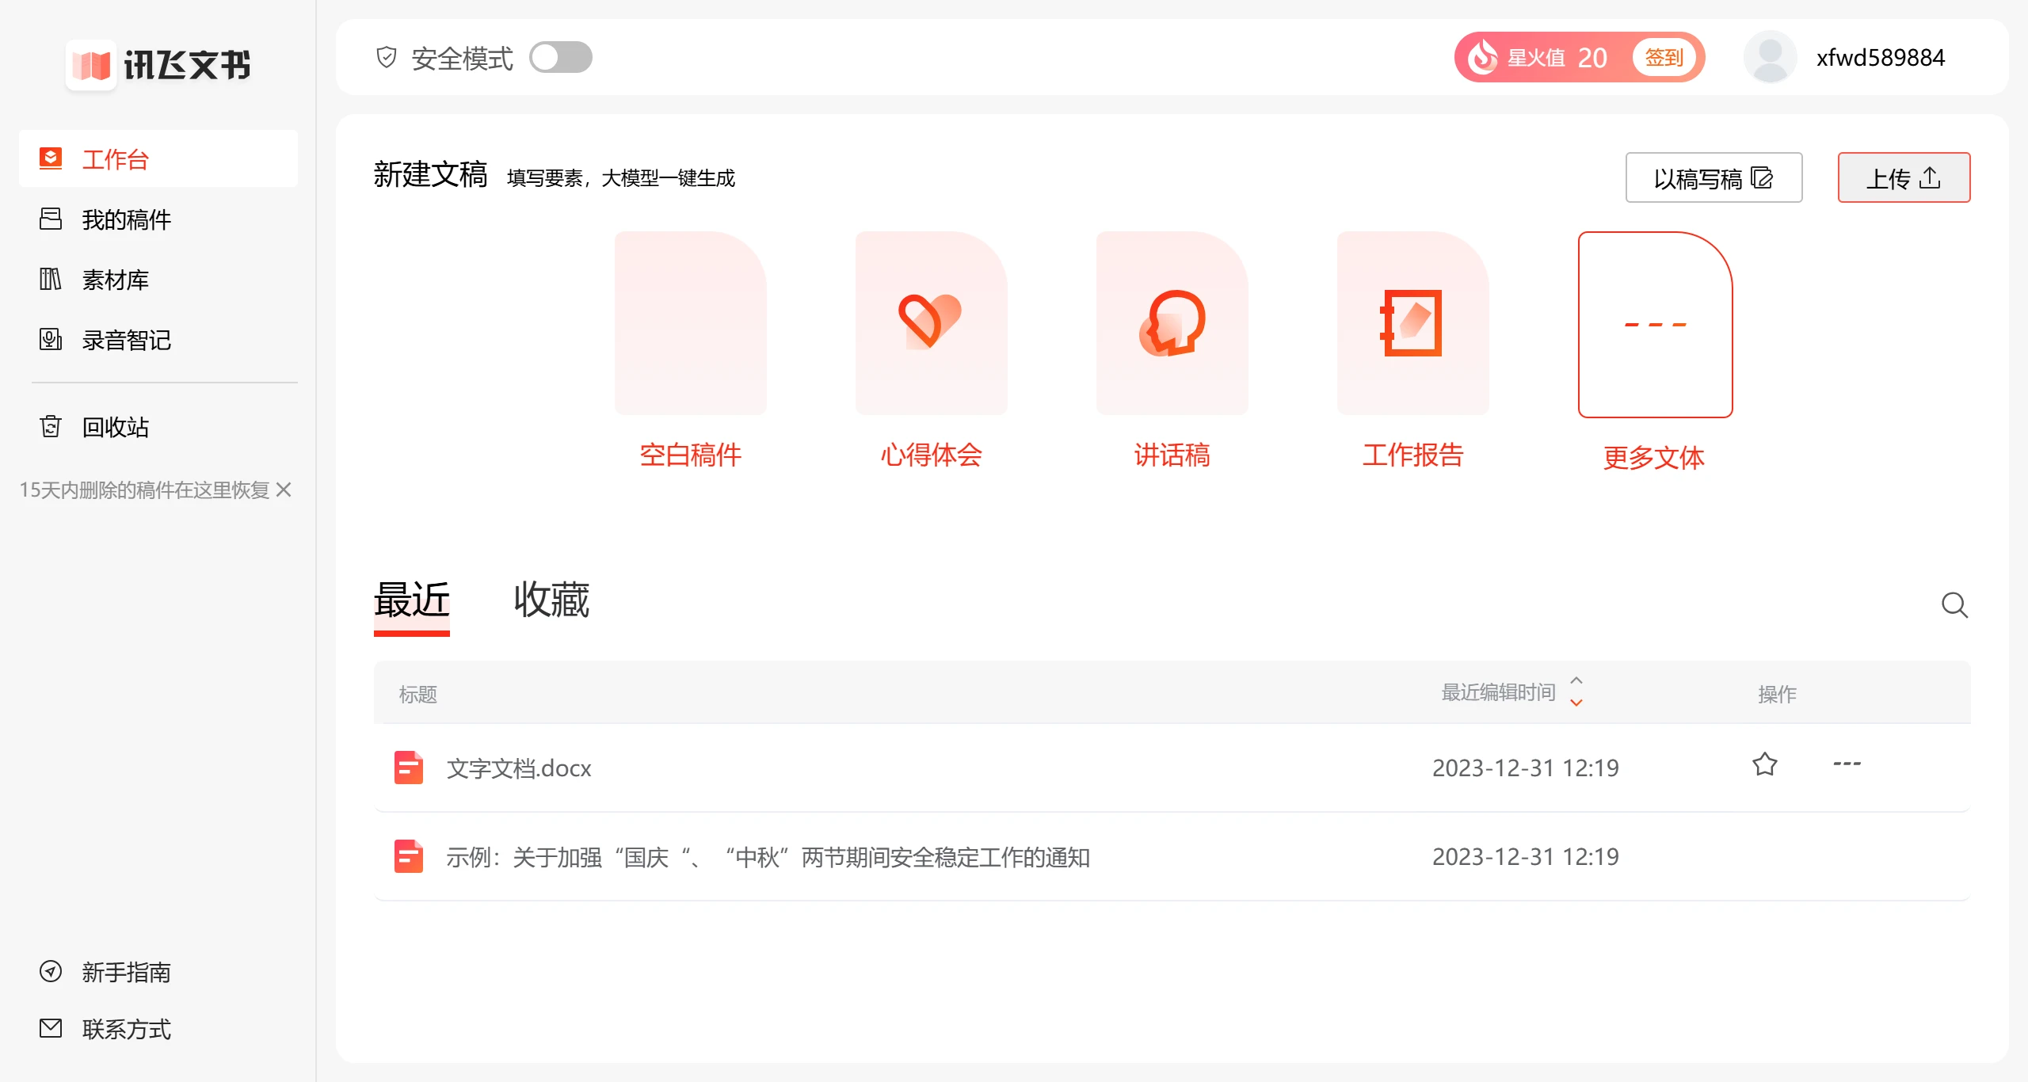Open the 工作报告 template icon

point(1412,323)
